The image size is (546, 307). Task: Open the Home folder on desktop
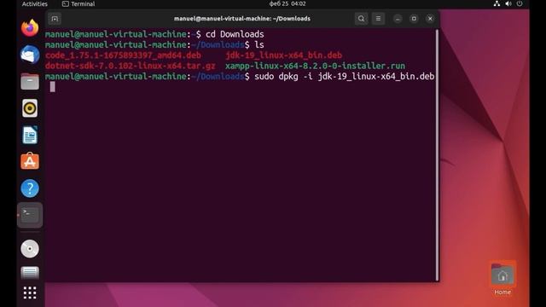(x=502, y=279)
